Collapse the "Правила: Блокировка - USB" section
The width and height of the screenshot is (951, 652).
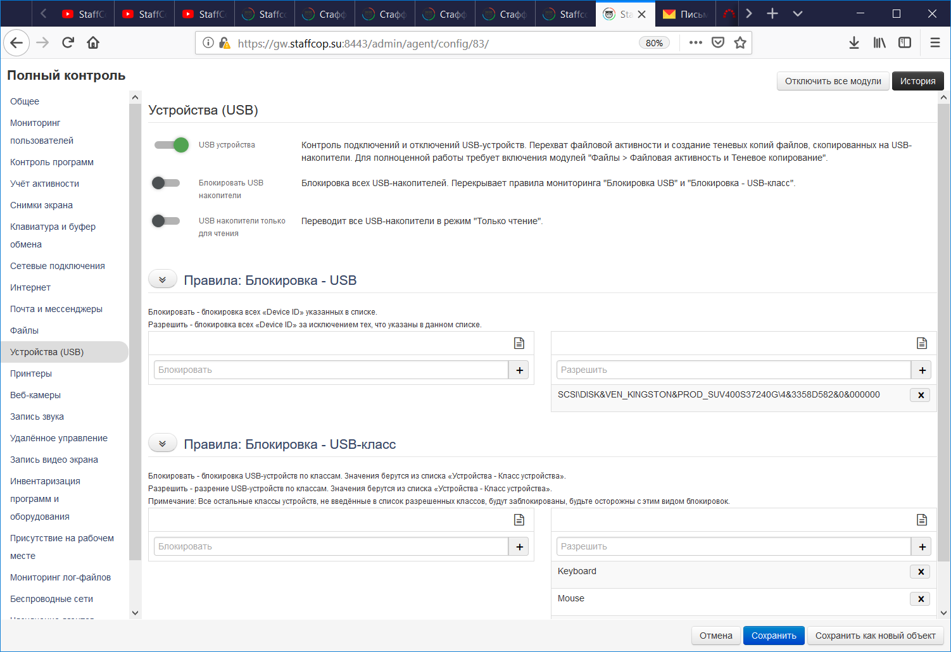(162, 279)
